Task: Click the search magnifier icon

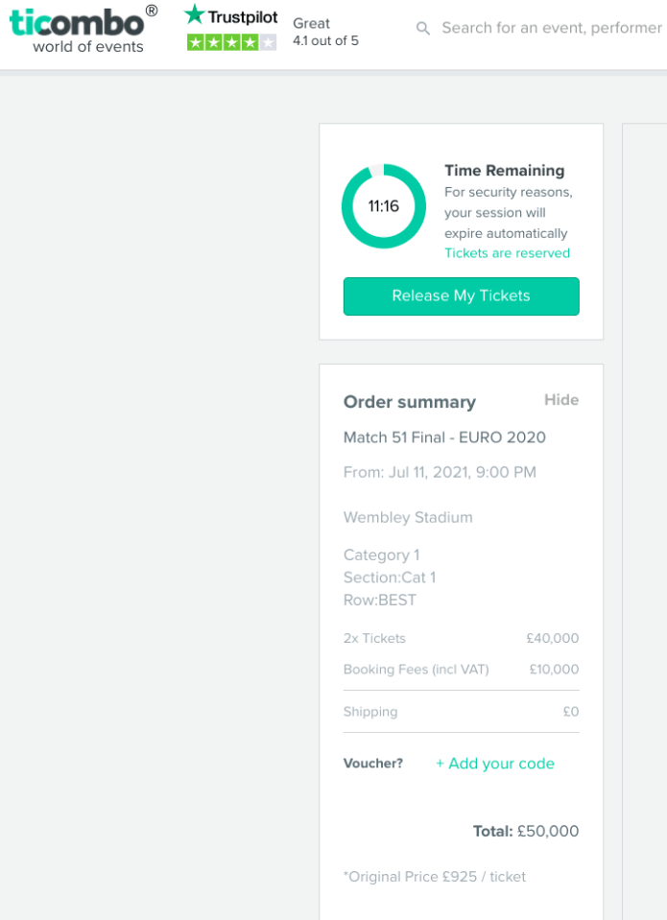Action: pos(423,29)
